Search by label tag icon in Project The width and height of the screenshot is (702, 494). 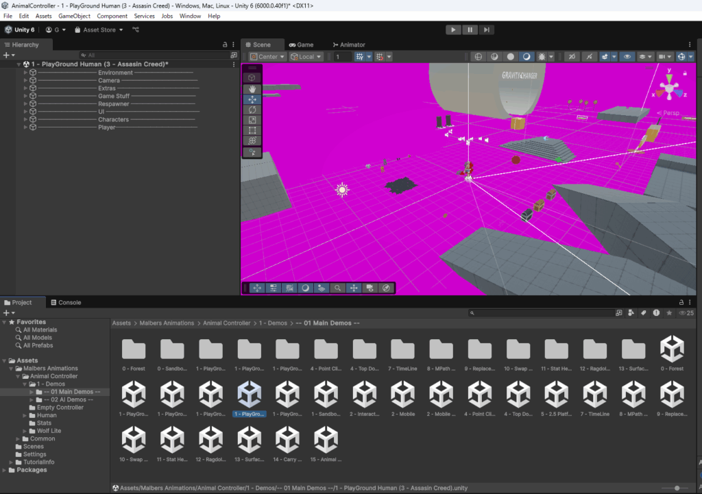click(x=643, y=313)
